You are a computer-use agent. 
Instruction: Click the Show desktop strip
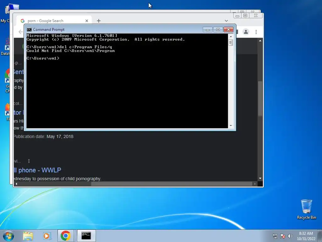(320, 236)
